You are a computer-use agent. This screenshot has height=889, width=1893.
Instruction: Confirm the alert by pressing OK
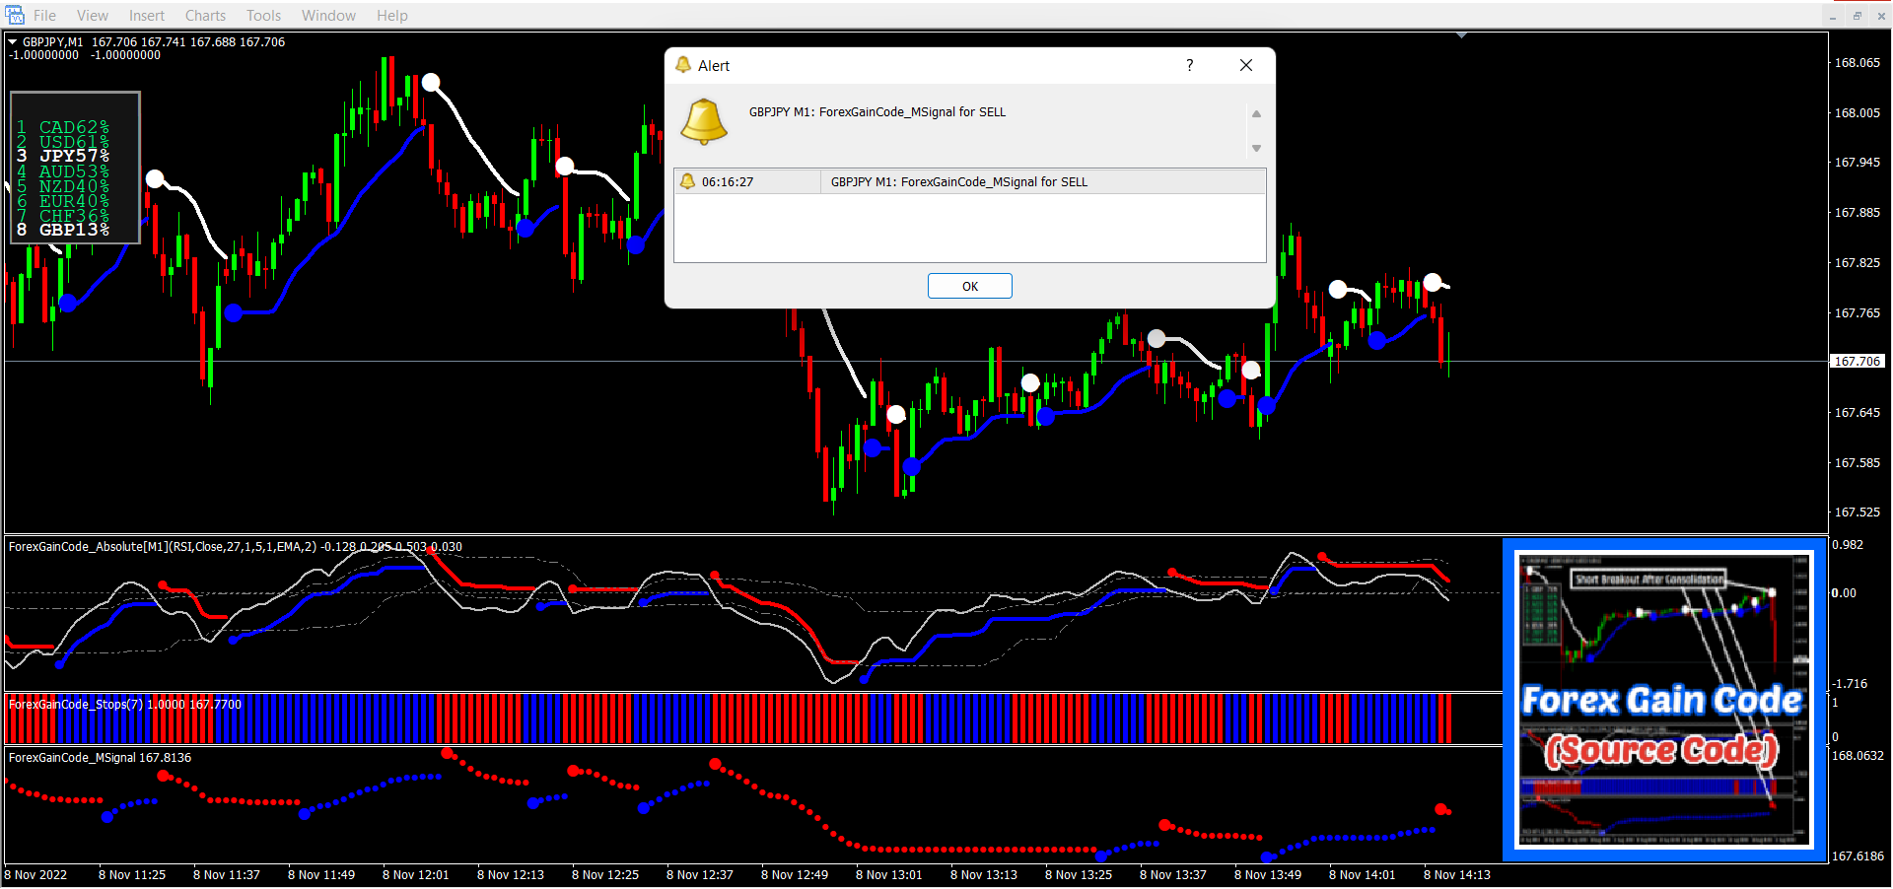click(x=969, y=286)
